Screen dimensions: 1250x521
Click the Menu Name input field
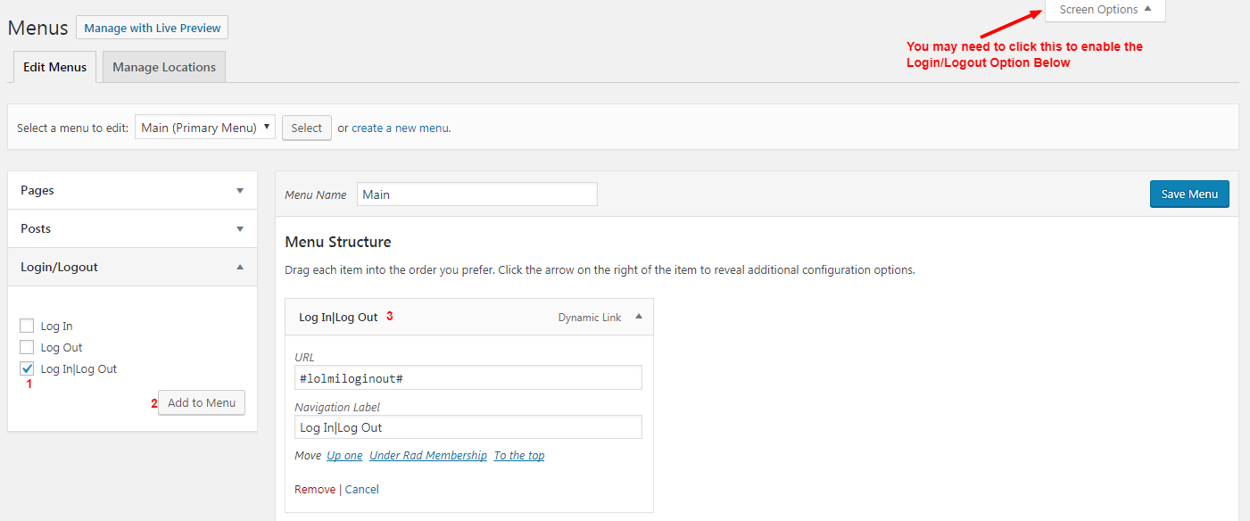pos(476,194)
